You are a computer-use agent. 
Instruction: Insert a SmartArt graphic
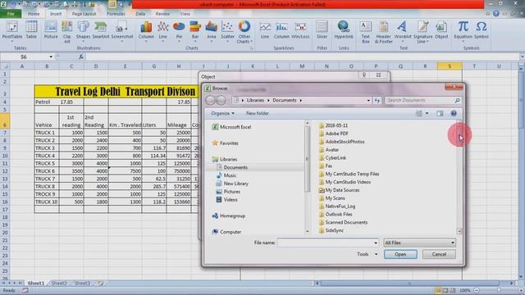[x=101, y=30]
